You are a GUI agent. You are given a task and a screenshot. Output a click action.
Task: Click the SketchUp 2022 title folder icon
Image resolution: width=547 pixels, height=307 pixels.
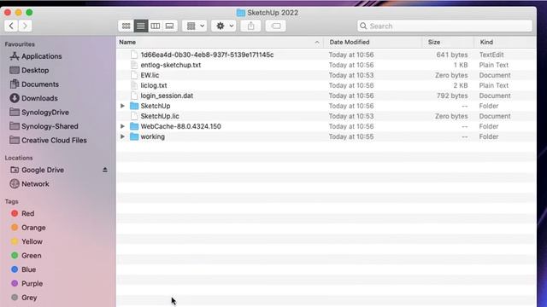(x=241, y=13)
